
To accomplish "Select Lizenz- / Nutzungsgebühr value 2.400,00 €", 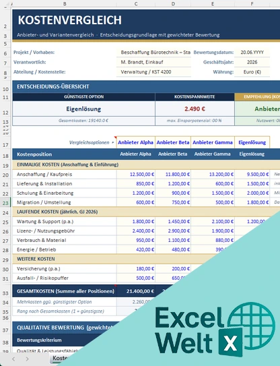I will (x=136, y=231).
